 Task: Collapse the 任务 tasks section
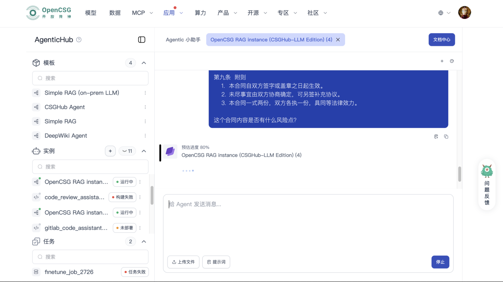(x=144, y=242)
